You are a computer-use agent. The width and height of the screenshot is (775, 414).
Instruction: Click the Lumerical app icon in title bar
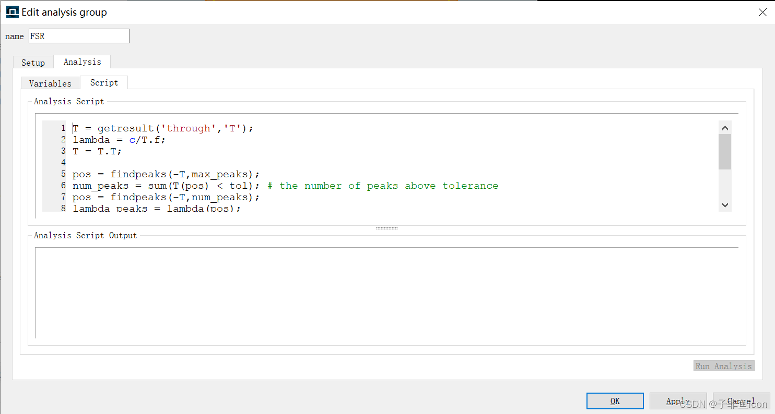point(12,12)
